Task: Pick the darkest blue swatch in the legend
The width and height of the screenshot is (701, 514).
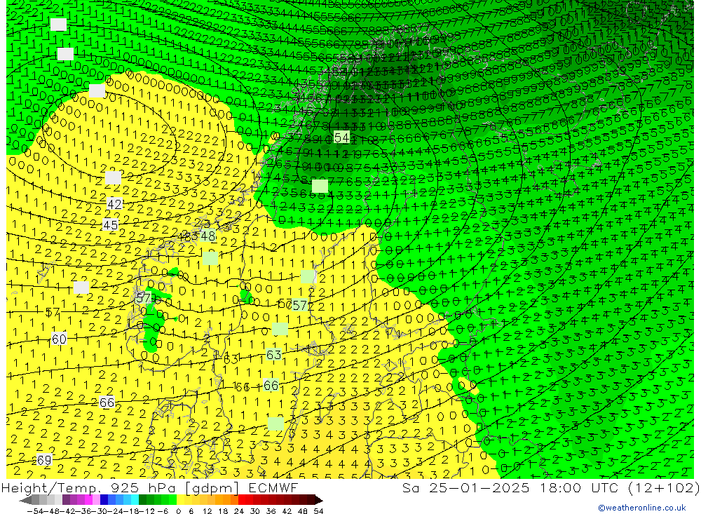Action: (104, 500)
